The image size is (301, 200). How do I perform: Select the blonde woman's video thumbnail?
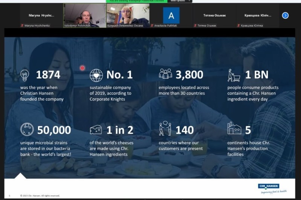128,15
